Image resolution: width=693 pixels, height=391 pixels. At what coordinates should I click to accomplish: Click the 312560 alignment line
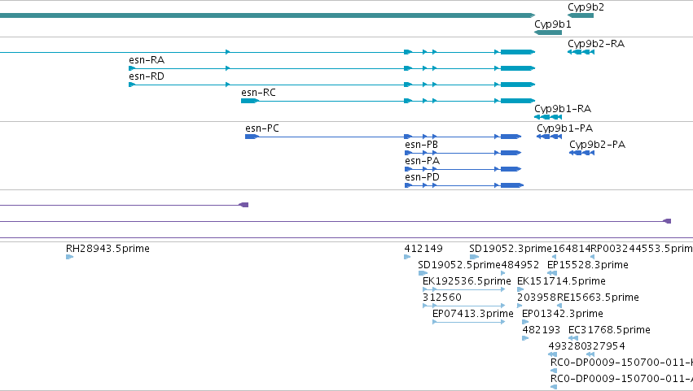pyautogui.click(x=464, y=306)
